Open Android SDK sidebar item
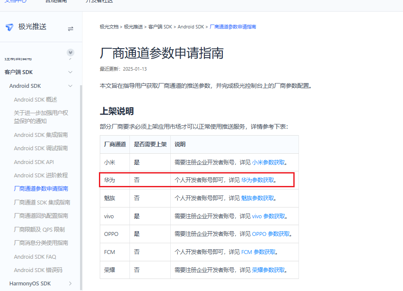The height and width of the screenshot is (291, 403). (x=25, y=86)
